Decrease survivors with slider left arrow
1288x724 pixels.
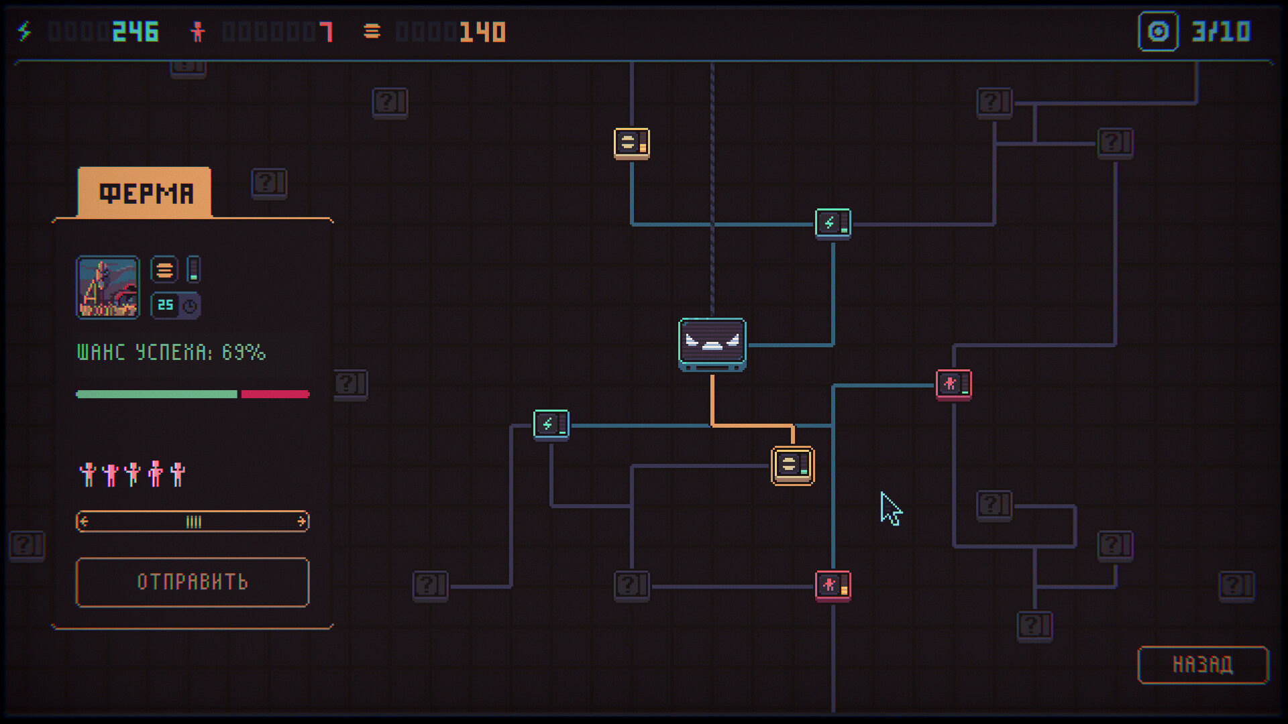click(x=84, y=522)
